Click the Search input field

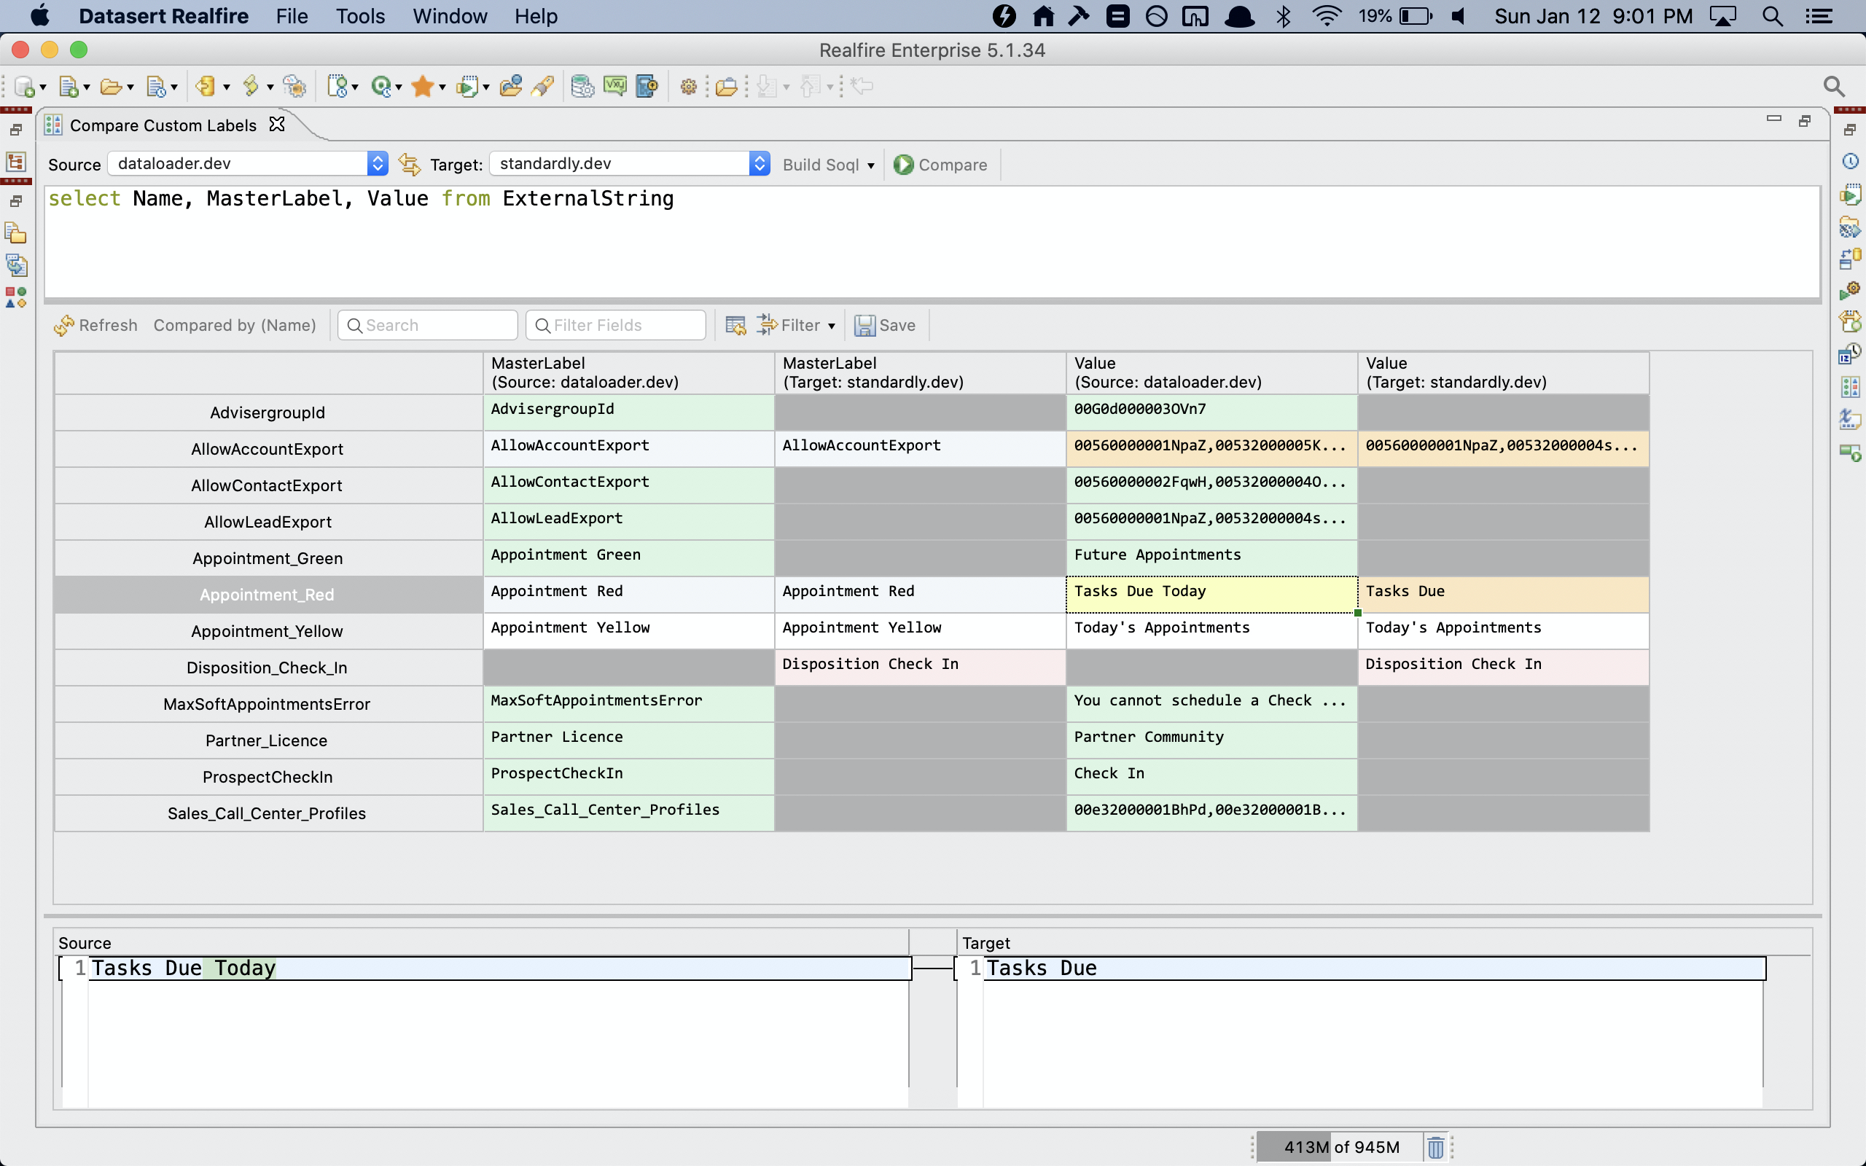pos(427,326)
